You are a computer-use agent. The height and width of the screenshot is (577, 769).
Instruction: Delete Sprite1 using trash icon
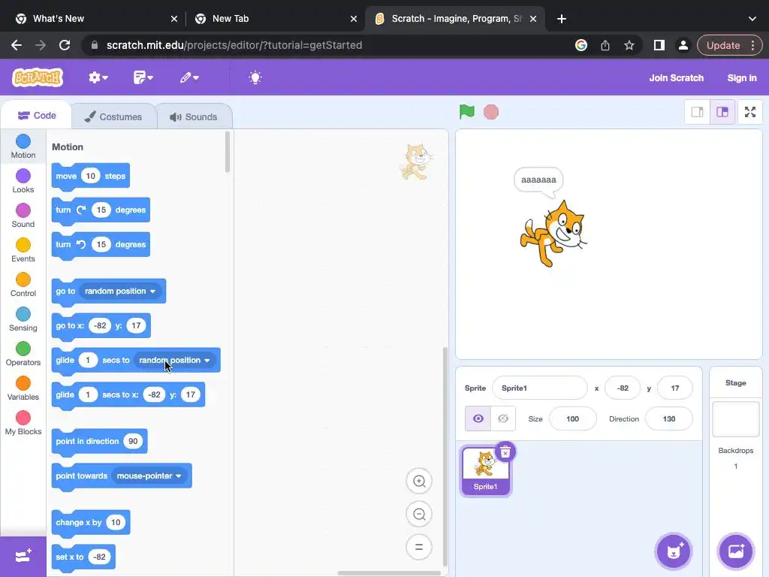[x=505, y=452]
